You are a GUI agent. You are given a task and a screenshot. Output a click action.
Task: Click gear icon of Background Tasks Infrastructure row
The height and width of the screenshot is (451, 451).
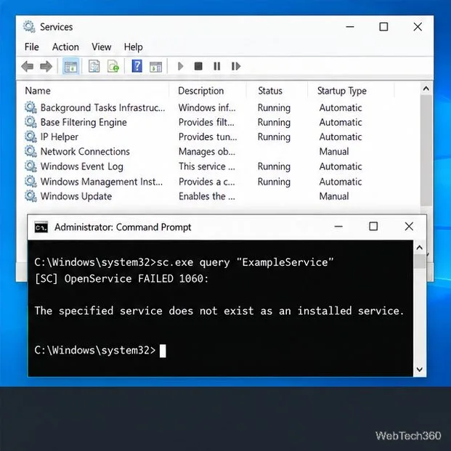[31, 107]
